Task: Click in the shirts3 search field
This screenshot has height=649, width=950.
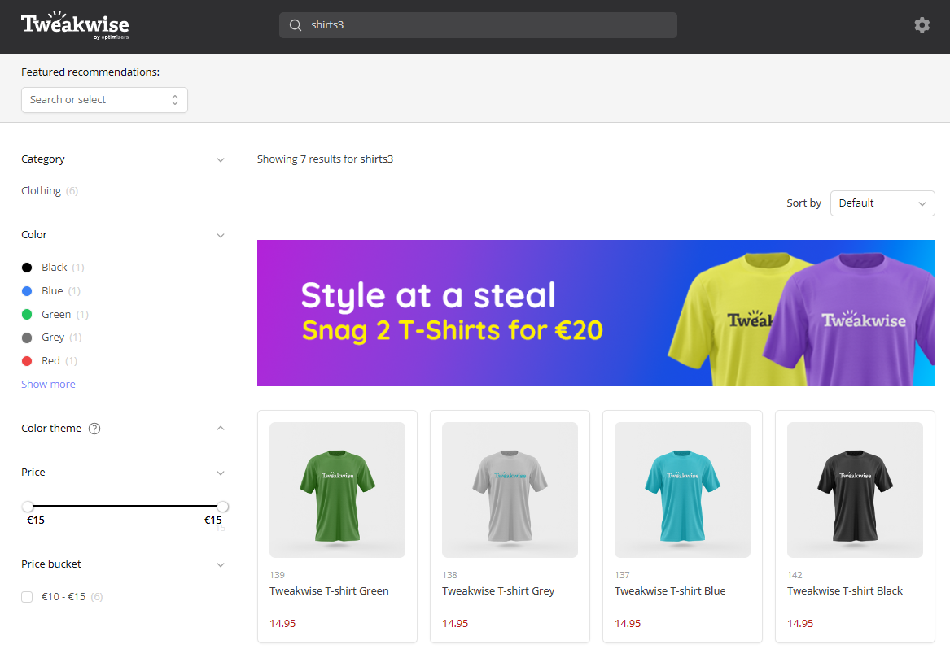Action: click(478, 25)
